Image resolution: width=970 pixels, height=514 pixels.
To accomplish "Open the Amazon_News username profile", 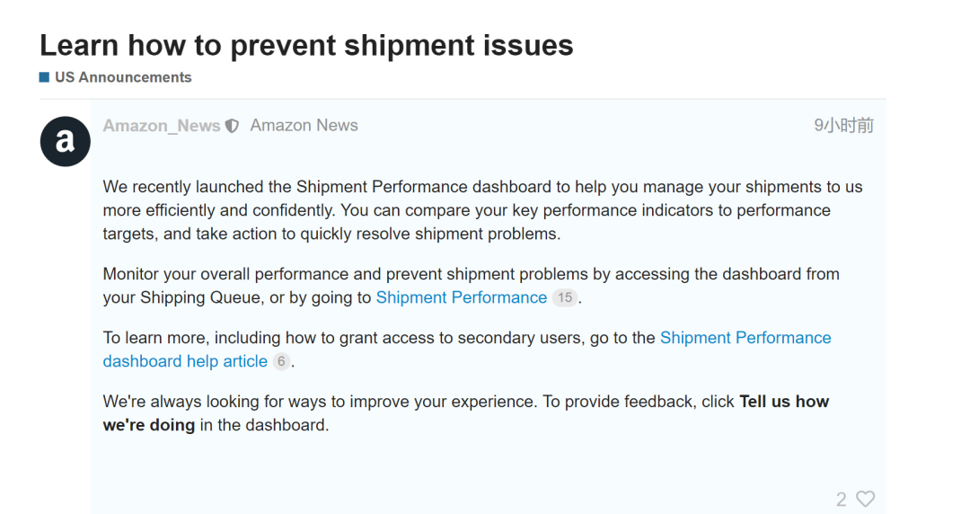I will click(x=162, y=126).
